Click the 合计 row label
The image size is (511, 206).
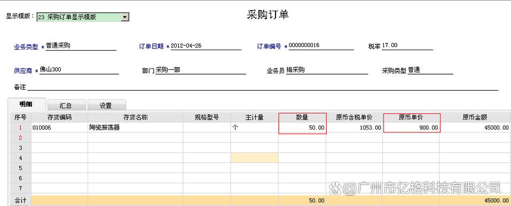tap(20, 200)
